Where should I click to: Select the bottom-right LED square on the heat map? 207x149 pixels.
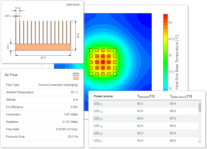pos(115,74)
